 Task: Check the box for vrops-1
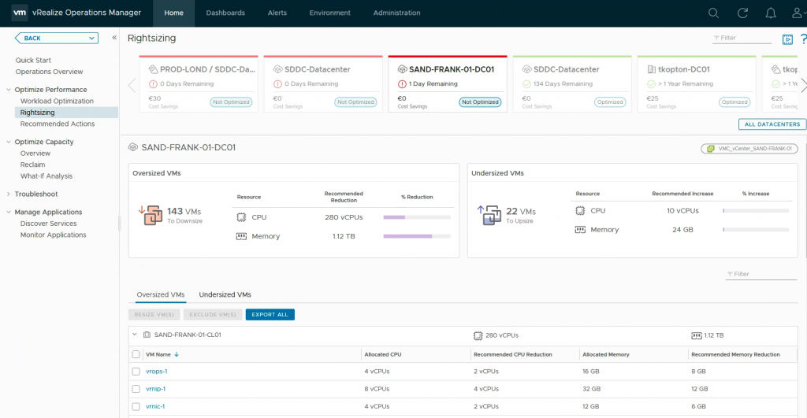point(136,372)
